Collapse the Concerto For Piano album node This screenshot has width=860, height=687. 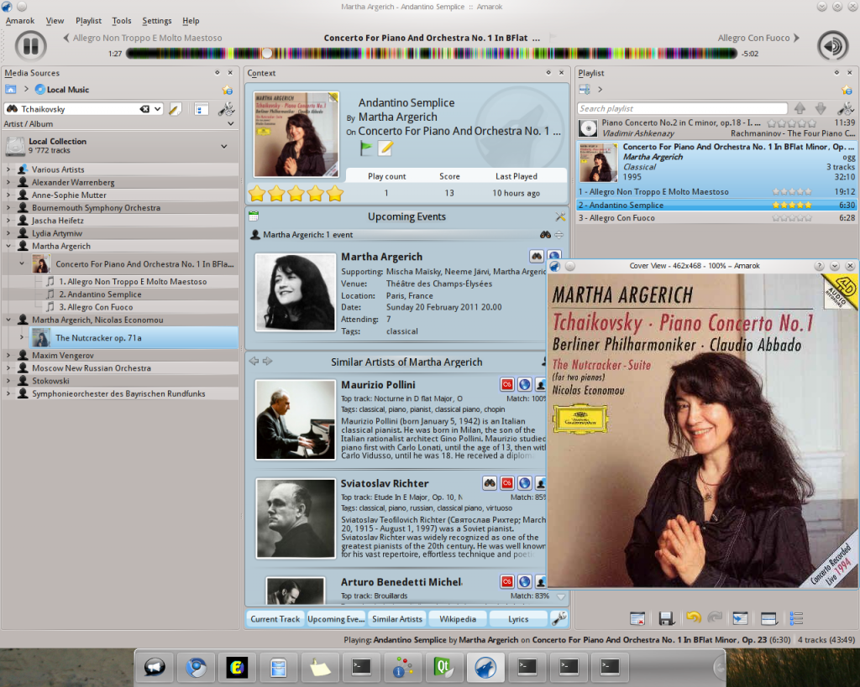click(22, 263)
